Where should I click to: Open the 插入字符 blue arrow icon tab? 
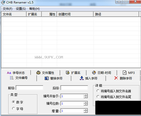[89, 78]
